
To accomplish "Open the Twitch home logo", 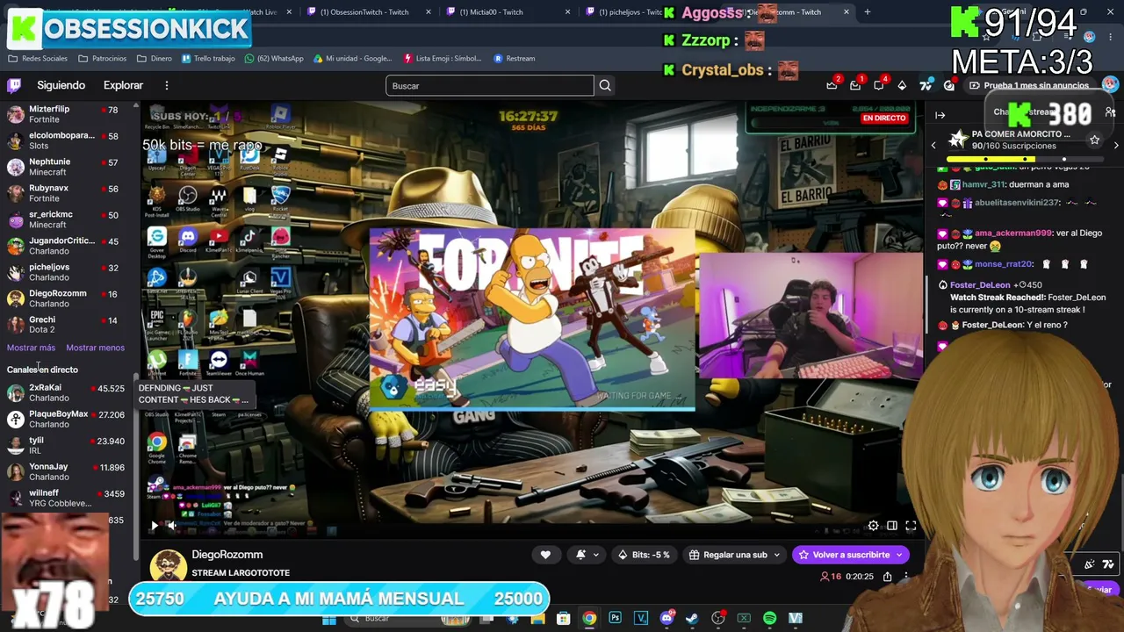I will click(x=14, y=85).
